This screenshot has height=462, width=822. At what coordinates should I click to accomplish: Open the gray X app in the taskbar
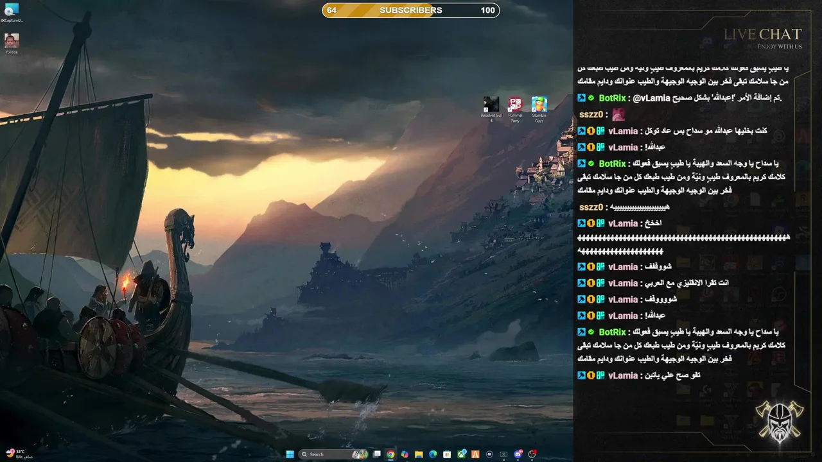(x=503, y=454)
